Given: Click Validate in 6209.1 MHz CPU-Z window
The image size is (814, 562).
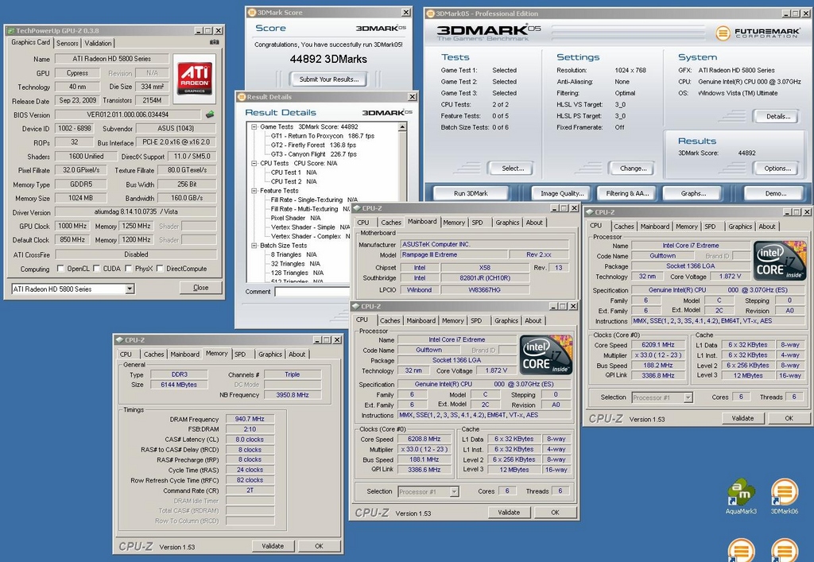Looking at the screenshot, I should (x=742, y=418).
